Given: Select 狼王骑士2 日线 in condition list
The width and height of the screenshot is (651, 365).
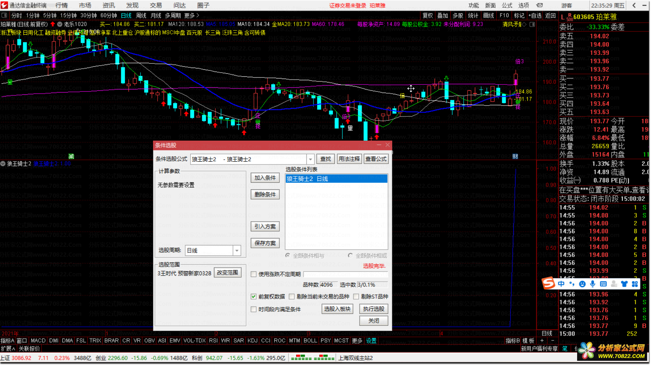Looking at the screenshot, I should tap(337, 179).
